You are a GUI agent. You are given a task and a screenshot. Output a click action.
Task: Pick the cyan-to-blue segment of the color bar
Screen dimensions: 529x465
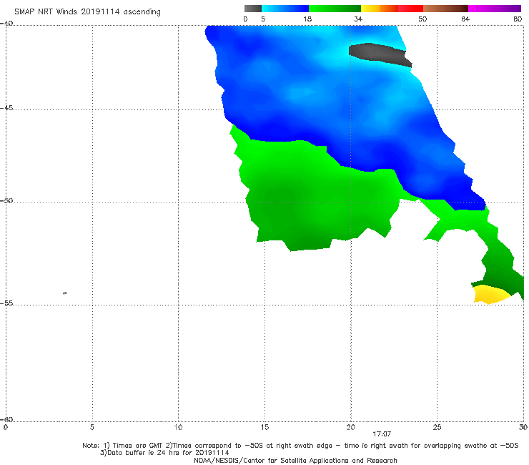coord(285,9)
